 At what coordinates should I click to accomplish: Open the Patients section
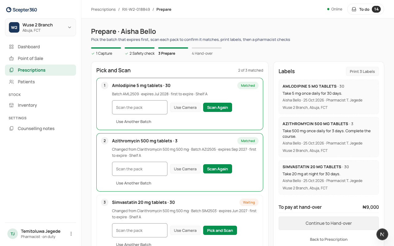40,82
